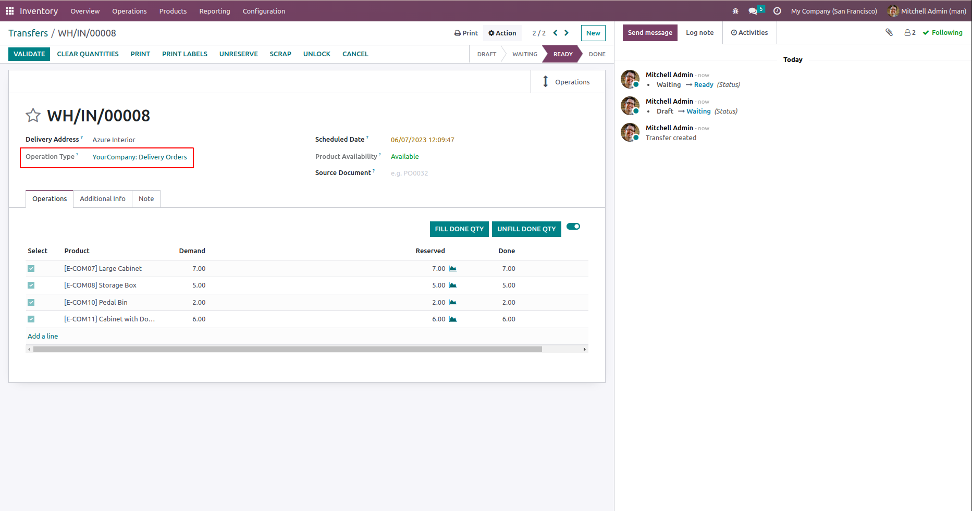Toggle the switch beside Unfill Done Qty

click(x=573, y=227)
